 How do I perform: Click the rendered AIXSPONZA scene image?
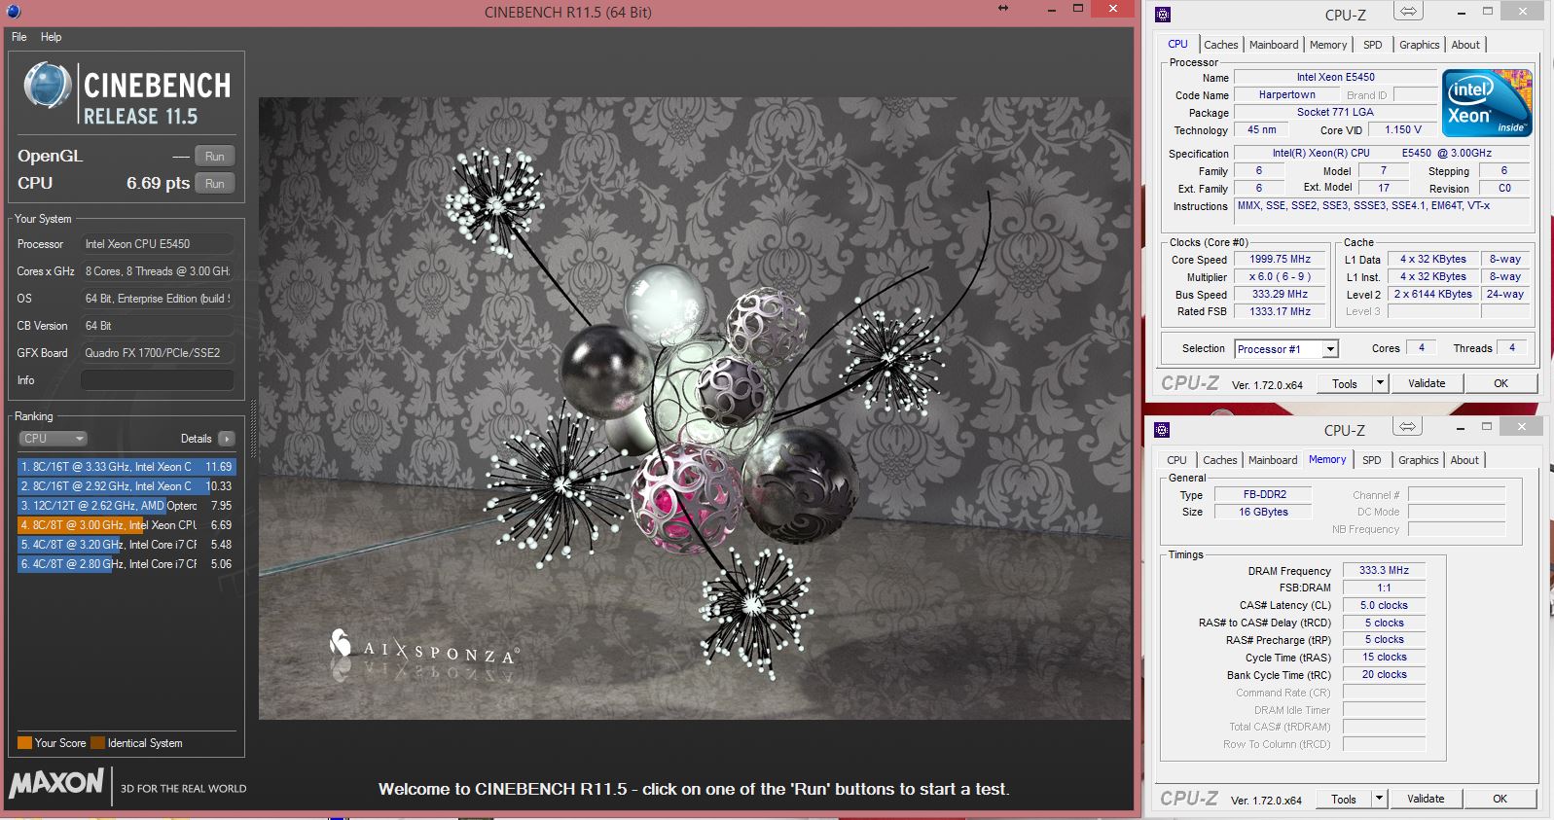695,409
